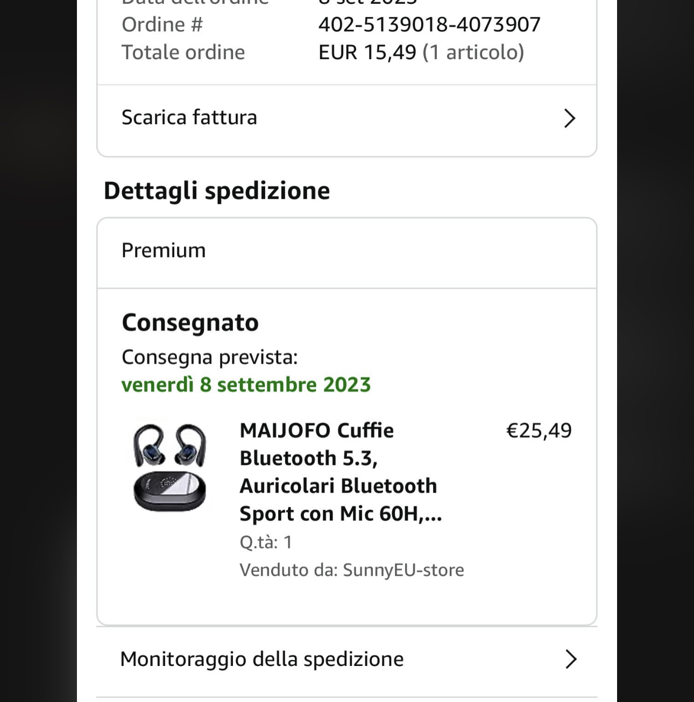Click the Q.tà: 1 quantity text

[266, 542]
